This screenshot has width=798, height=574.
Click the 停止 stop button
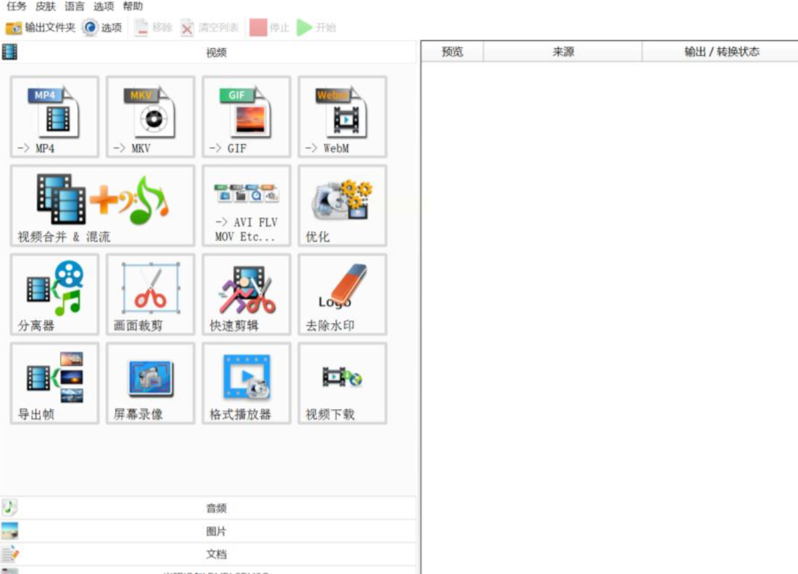[x=269, y=27]
